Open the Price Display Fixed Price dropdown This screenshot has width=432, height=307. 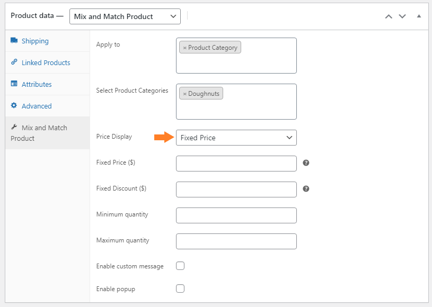coord(236,138)
